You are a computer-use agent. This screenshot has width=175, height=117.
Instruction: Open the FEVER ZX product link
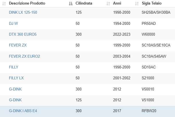pos(18,45)
